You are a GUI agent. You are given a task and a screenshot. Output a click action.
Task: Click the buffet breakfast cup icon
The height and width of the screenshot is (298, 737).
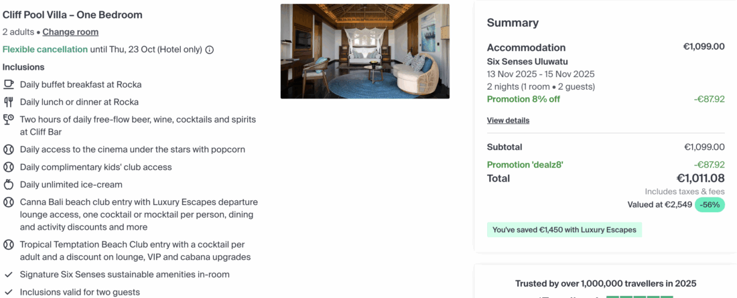coord(9,84)
